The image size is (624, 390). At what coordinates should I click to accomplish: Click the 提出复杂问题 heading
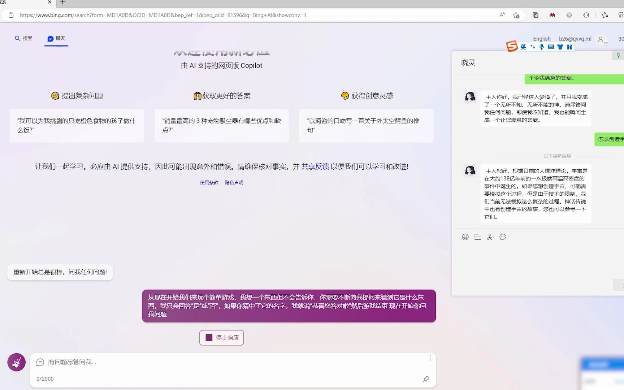[77, 96]
